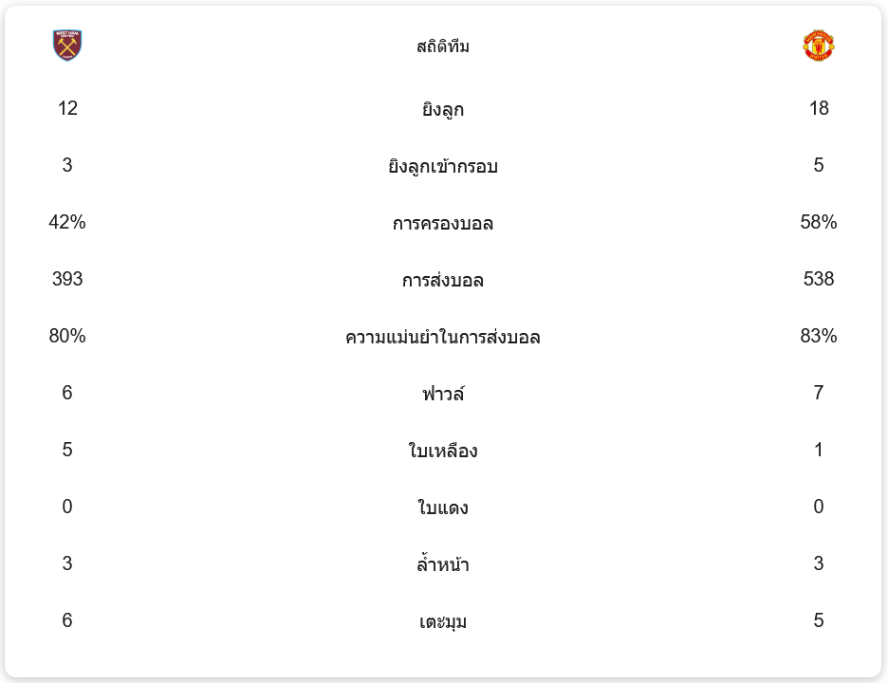Image resolution: width=888 pixels, height=683 pixels.
Task: Select Manchester United's shots value 18
Action: [x=819, y=108]
